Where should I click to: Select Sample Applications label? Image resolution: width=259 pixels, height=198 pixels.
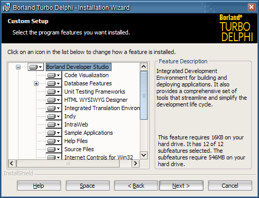point(88,133)
